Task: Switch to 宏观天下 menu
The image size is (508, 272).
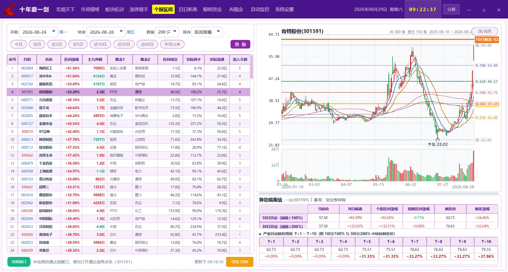Action: [x=65, y=10]
